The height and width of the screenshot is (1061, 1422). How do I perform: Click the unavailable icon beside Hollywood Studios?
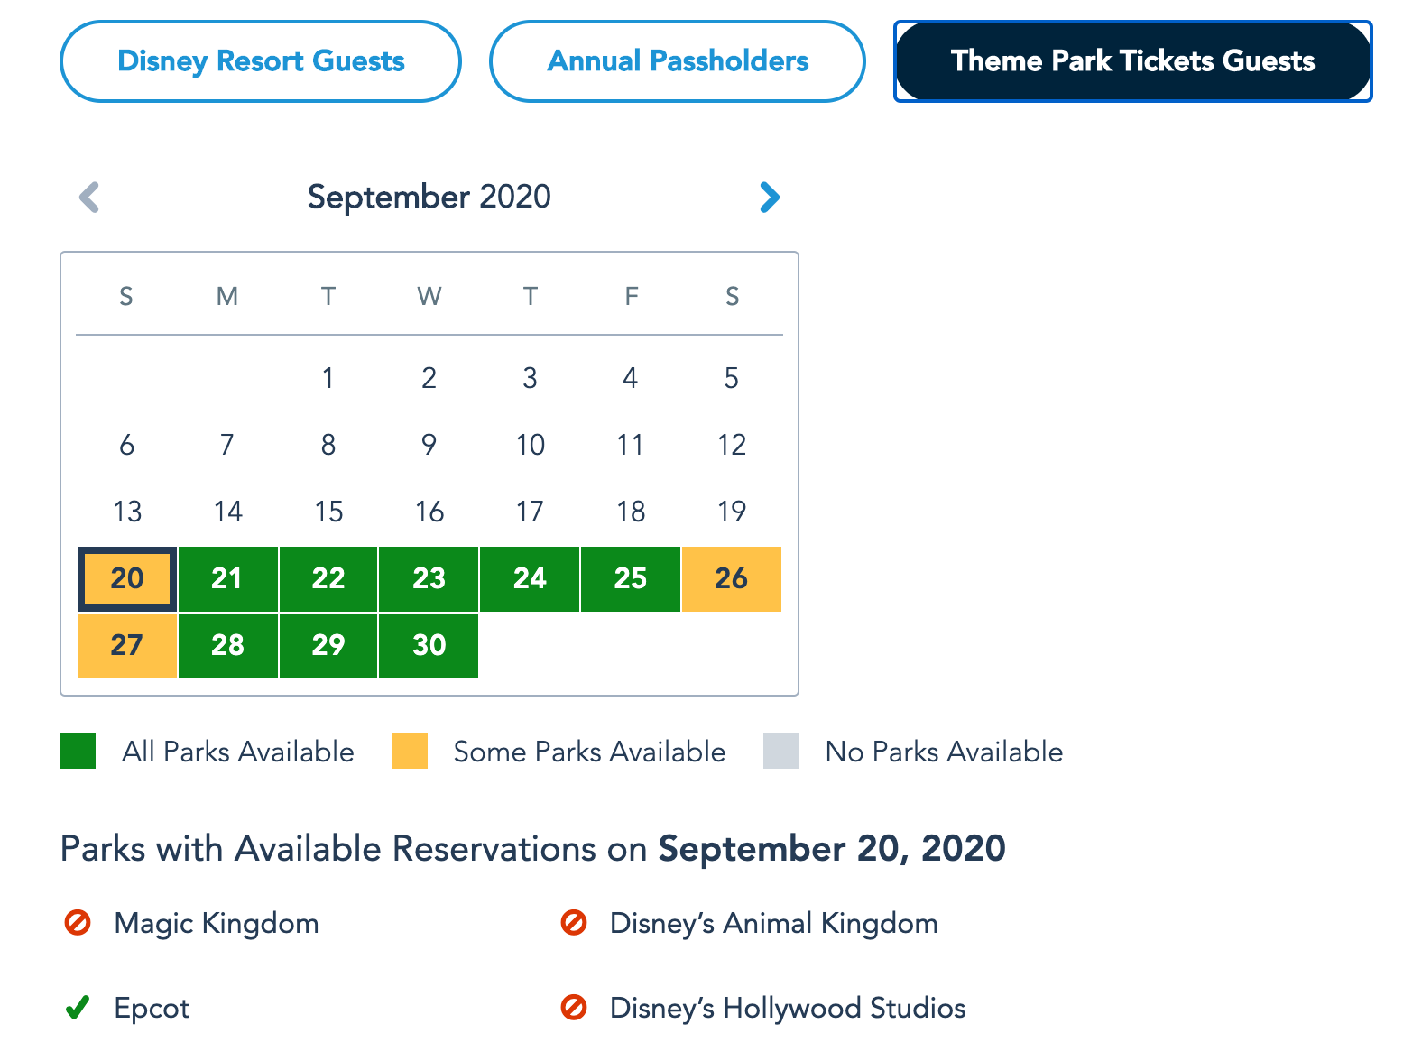point(574,1007)
